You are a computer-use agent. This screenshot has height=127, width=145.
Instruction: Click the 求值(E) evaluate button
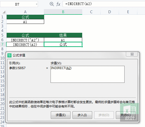(x=61, y=115)
